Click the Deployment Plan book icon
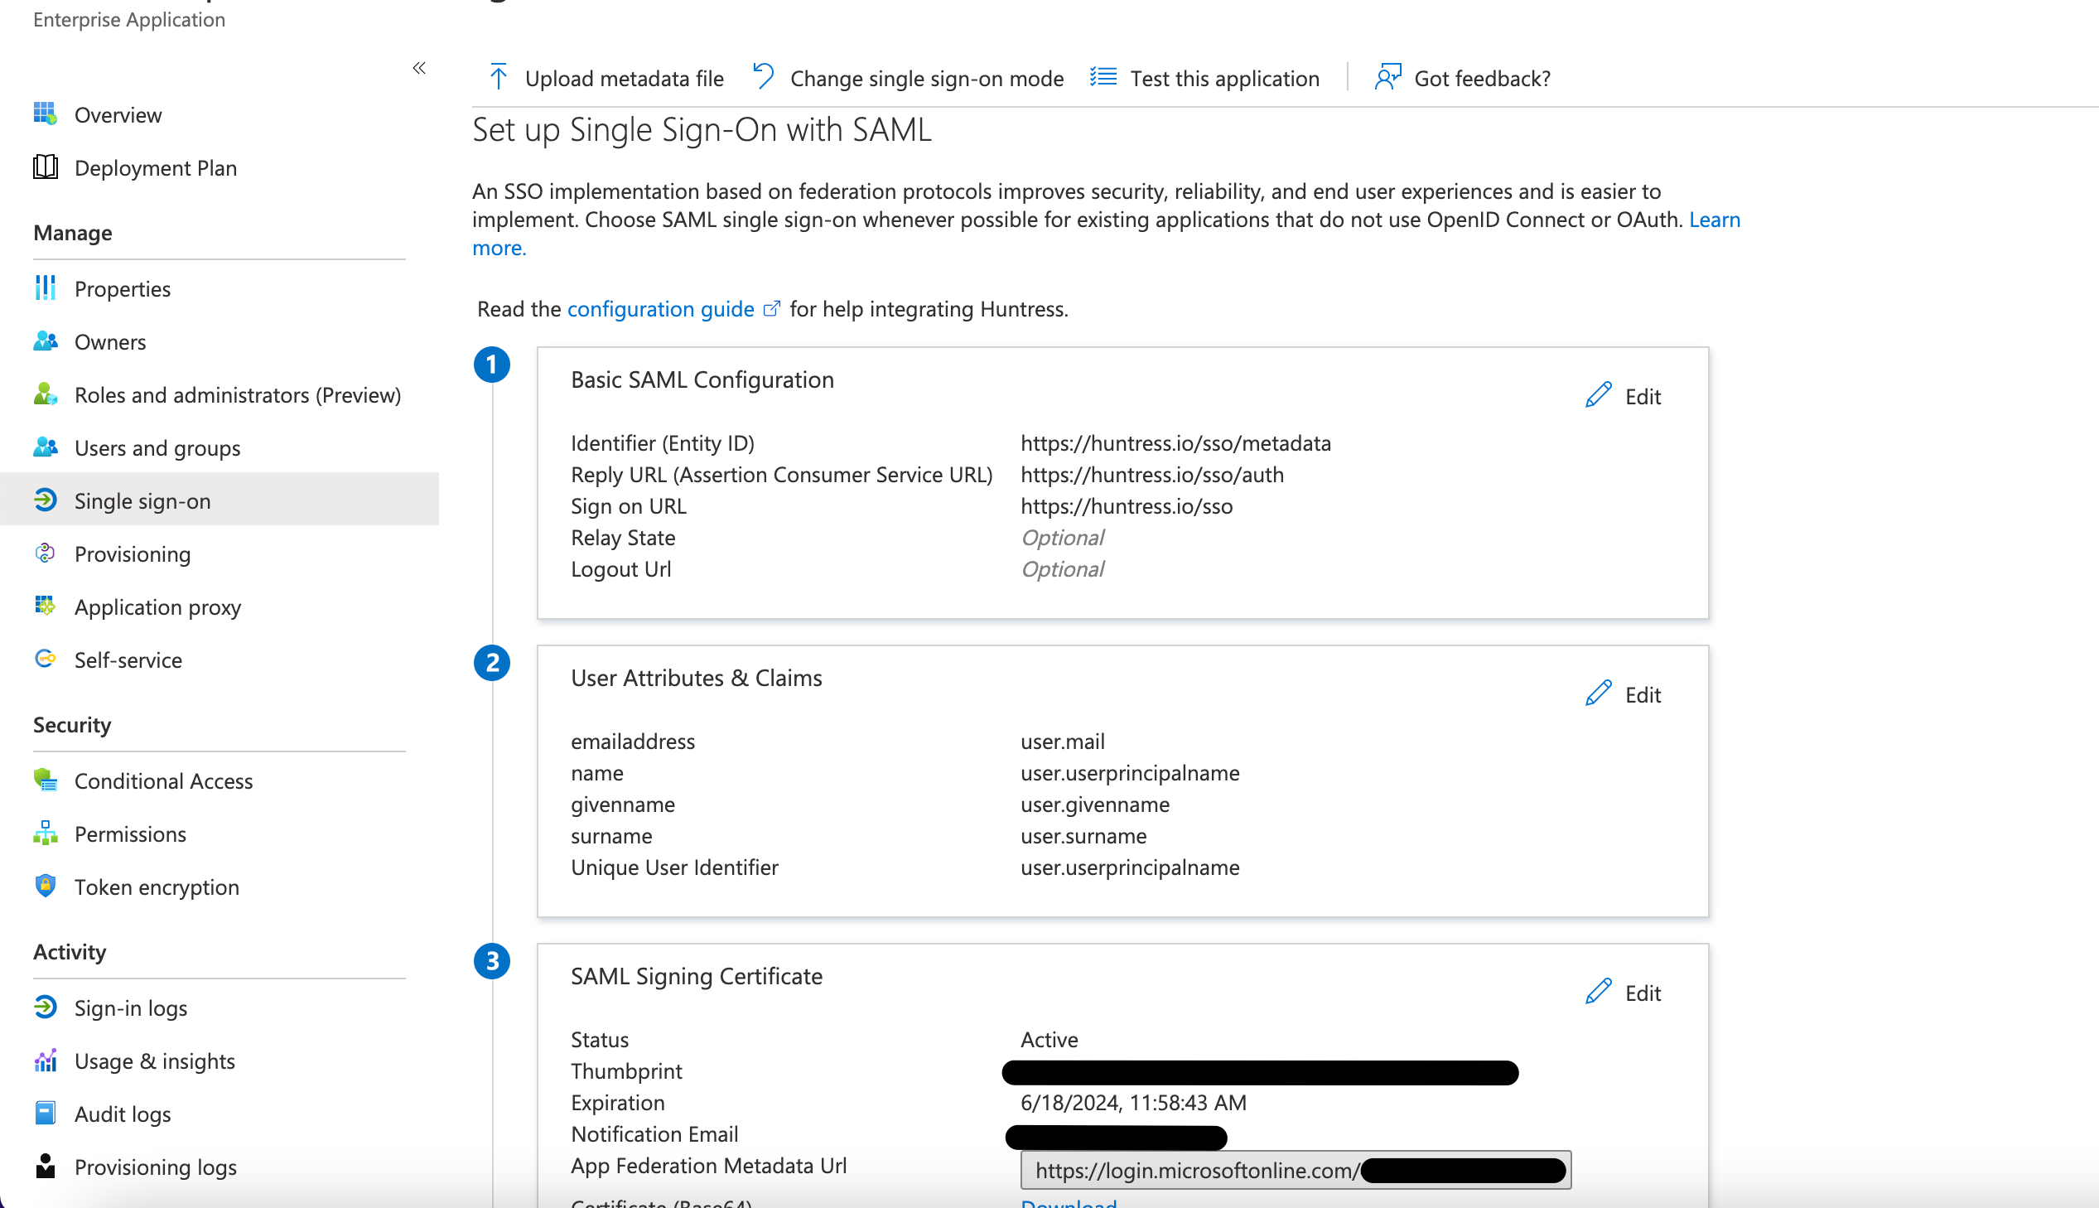The width and height of the screenshot is (2099, 1208). tap(46, 167)
